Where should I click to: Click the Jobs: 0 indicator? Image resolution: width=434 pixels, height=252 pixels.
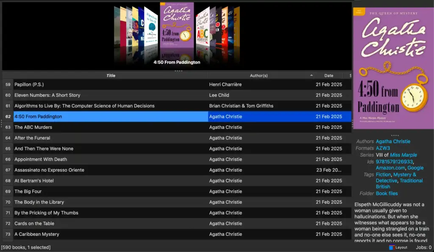click(423, 247)
